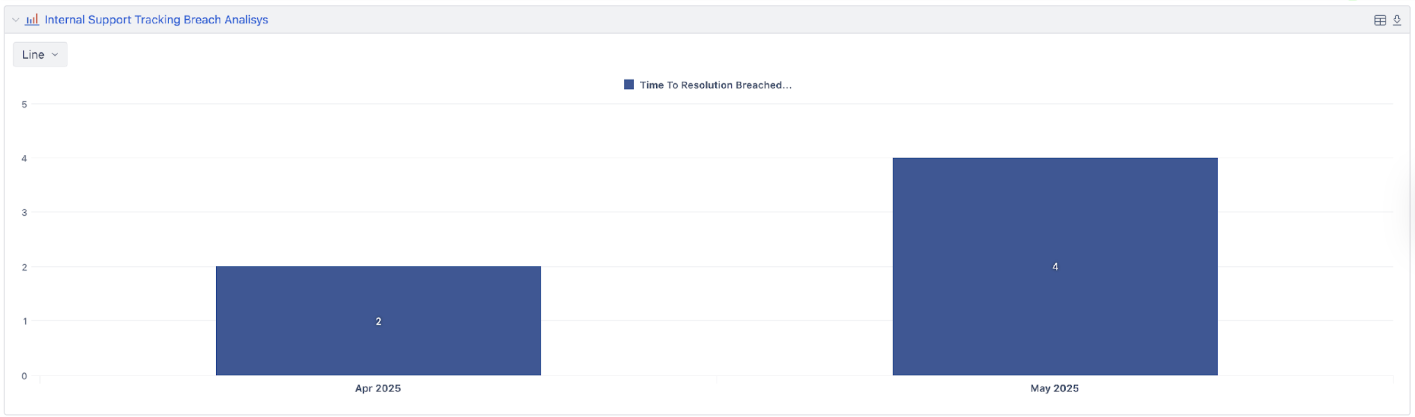Collapse the report using the header chevron
The image size is (1415, 417).
point(16,20)
